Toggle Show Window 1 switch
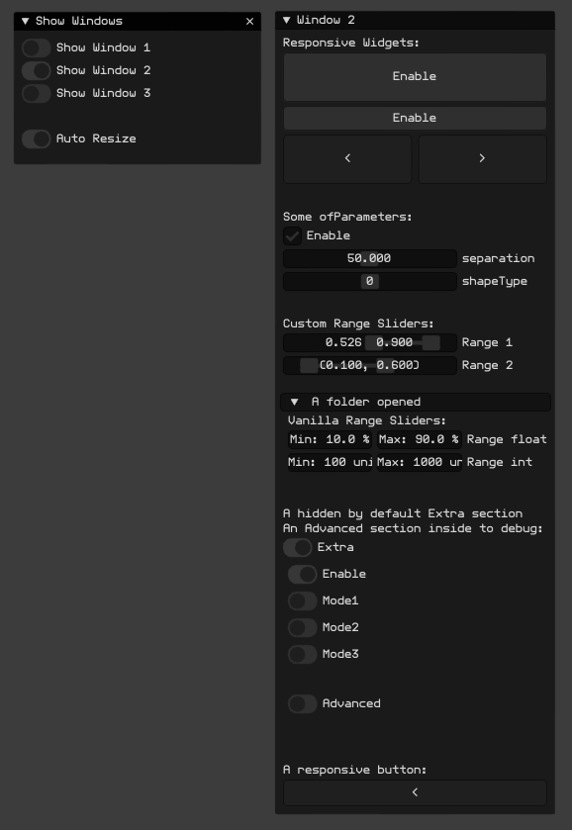The height and width of the screenshot is (830, 572). point(36,47)
